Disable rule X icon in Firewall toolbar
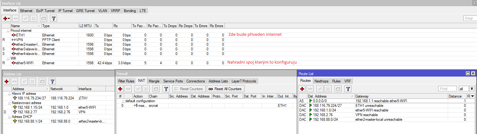 146,89
